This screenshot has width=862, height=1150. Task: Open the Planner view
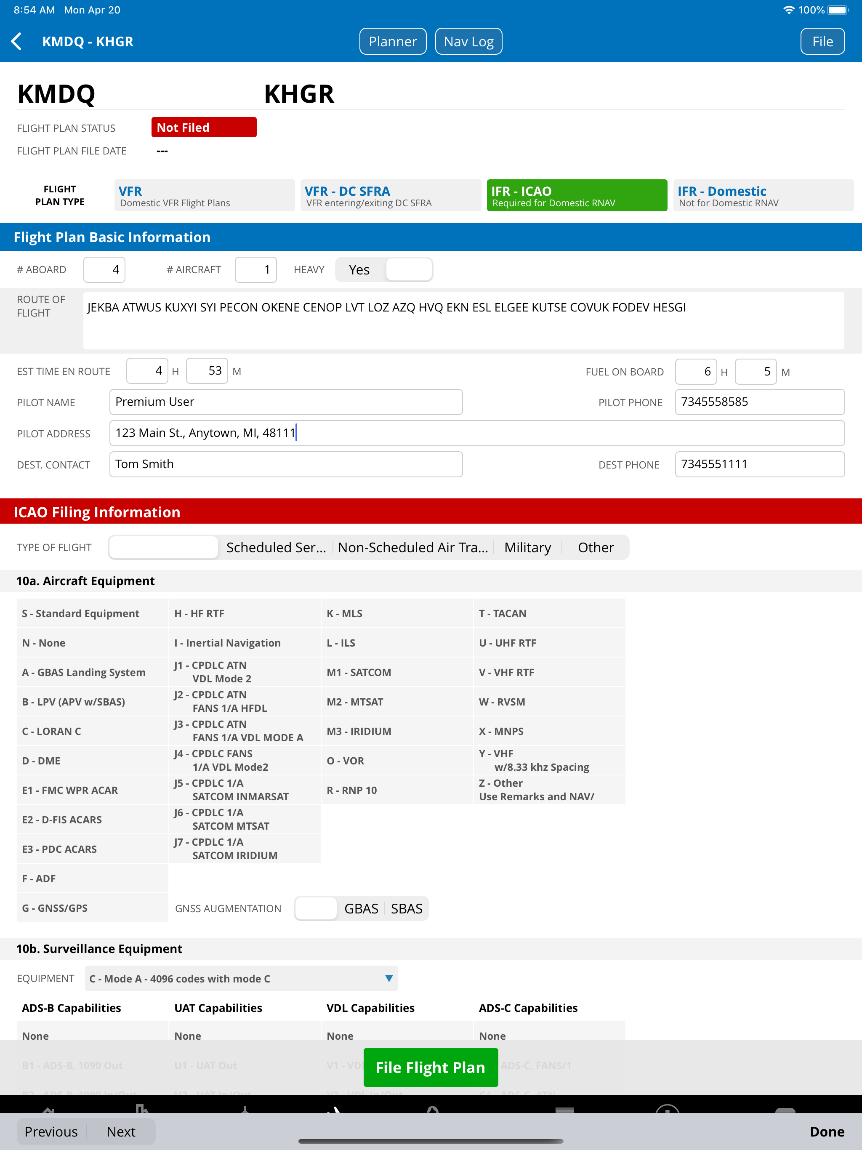tap(393, 41)
